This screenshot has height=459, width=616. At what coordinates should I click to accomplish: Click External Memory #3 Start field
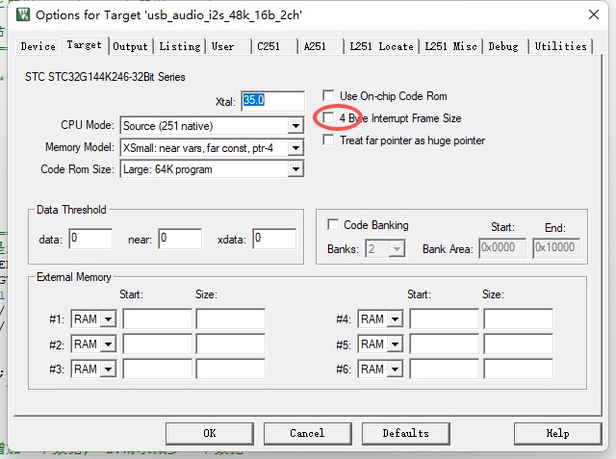coord(158,370)
